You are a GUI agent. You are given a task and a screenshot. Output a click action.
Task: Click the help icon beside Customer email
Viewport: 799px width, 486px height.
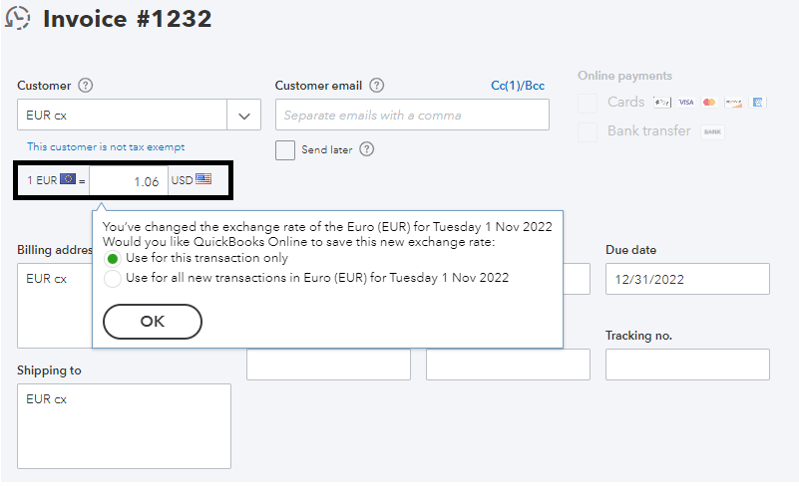coord(376,86)
